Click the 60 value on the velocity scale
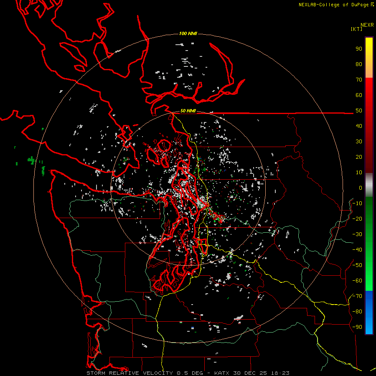 coord(359,95)
